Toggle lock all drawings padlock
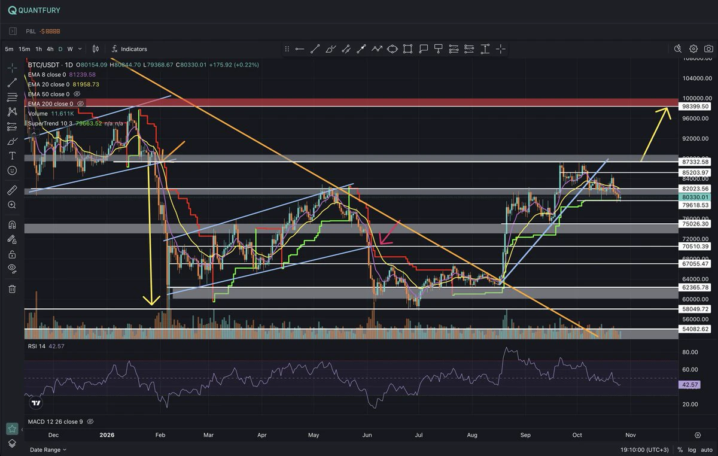 tap(12, 254)
